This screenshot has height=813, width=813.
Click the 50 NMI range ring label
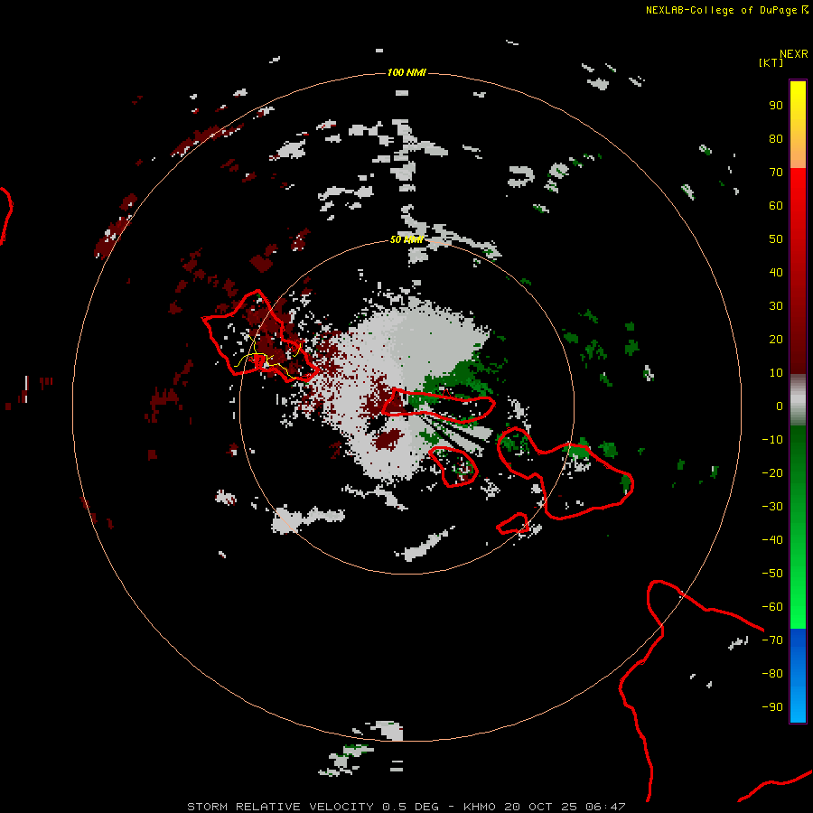(406, 239)
